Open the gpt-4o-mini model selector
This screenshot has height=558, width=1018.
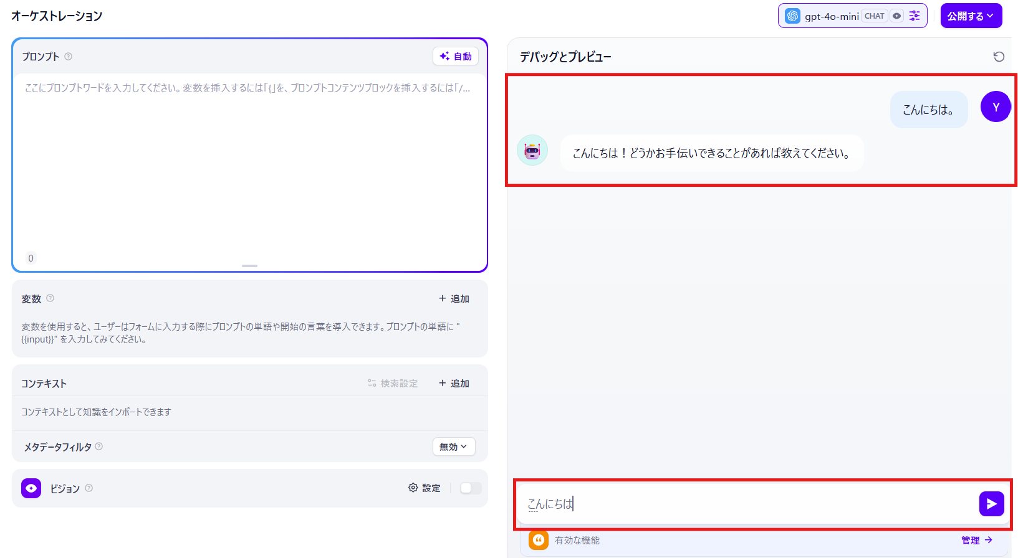pos(832,16)
